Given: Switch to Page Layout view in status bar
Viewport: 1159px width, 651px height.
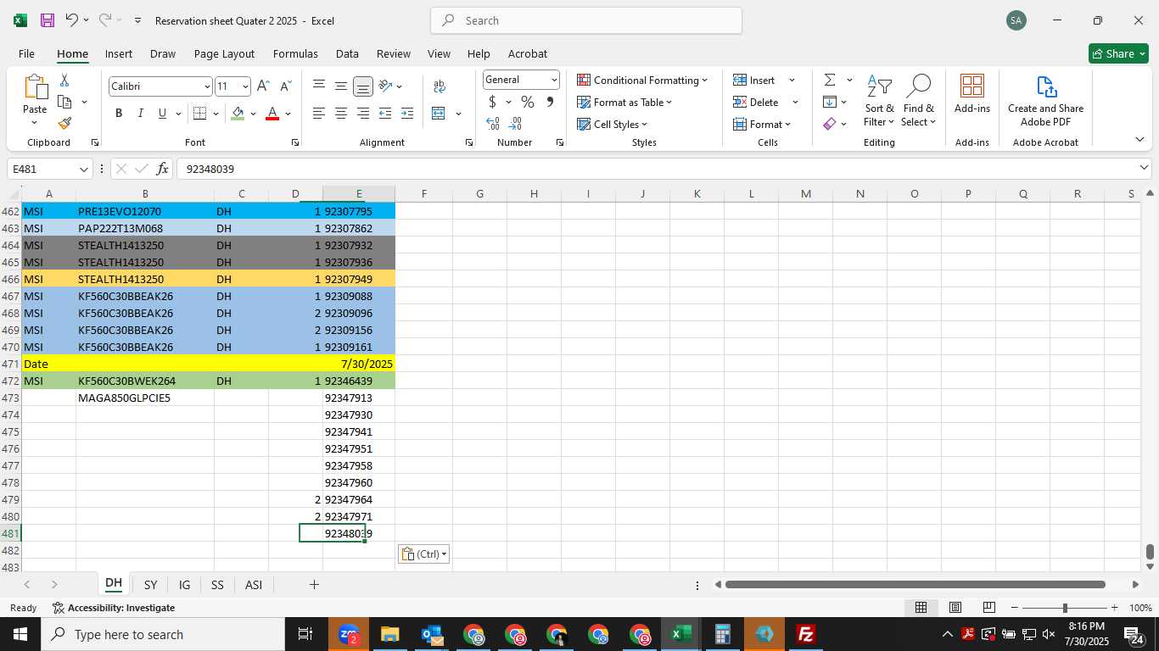Looking at the screenshot, I should point(955,608).
